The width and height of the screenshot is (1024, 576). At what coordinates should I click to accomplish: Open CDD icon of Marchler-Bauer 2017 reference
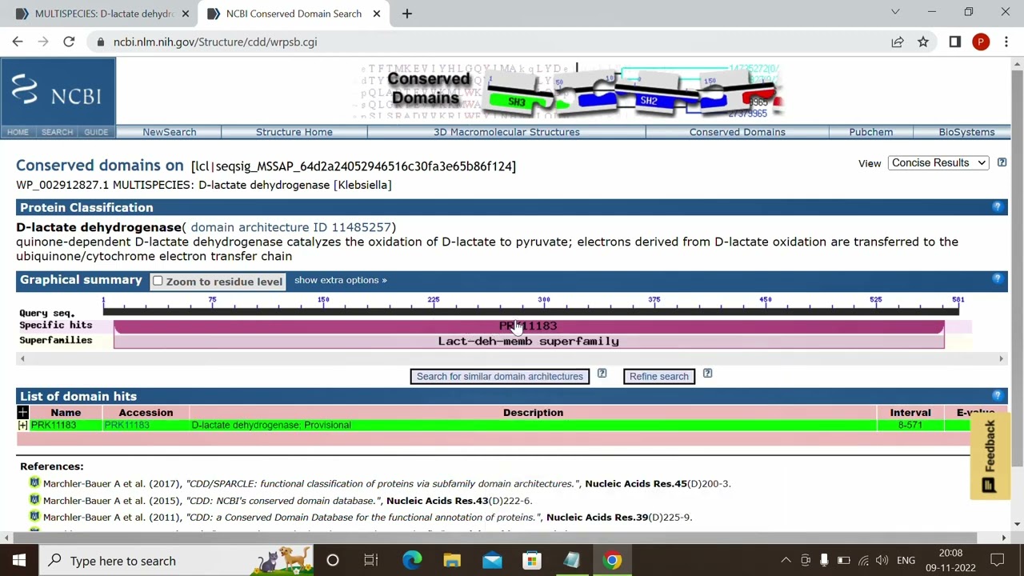(34, 483)
